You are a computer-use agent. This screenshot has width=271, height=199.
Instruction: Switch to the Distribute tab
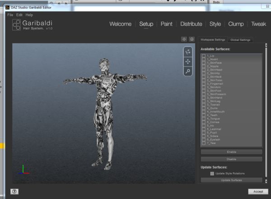pyautogui.click(x=191, y=24)
